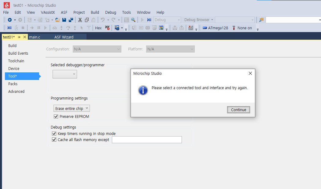Expand the Undo history dropdown arrow
Viewport: 321px width, 189px height.
click(x=108, y=20)
